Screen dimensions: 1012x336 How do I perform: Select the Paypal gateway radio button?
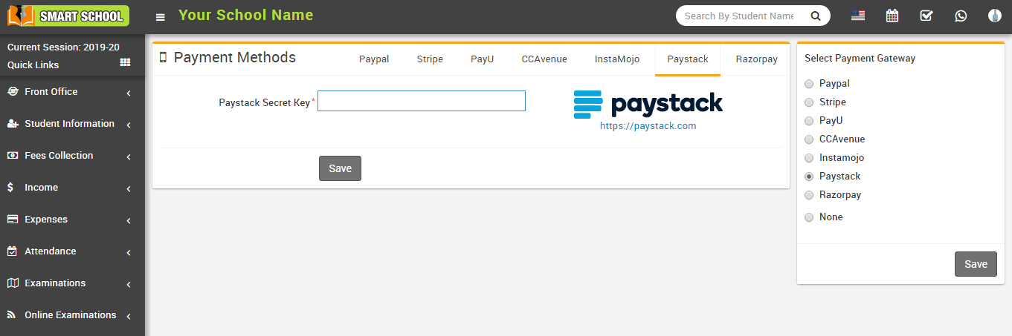point(809,84)
